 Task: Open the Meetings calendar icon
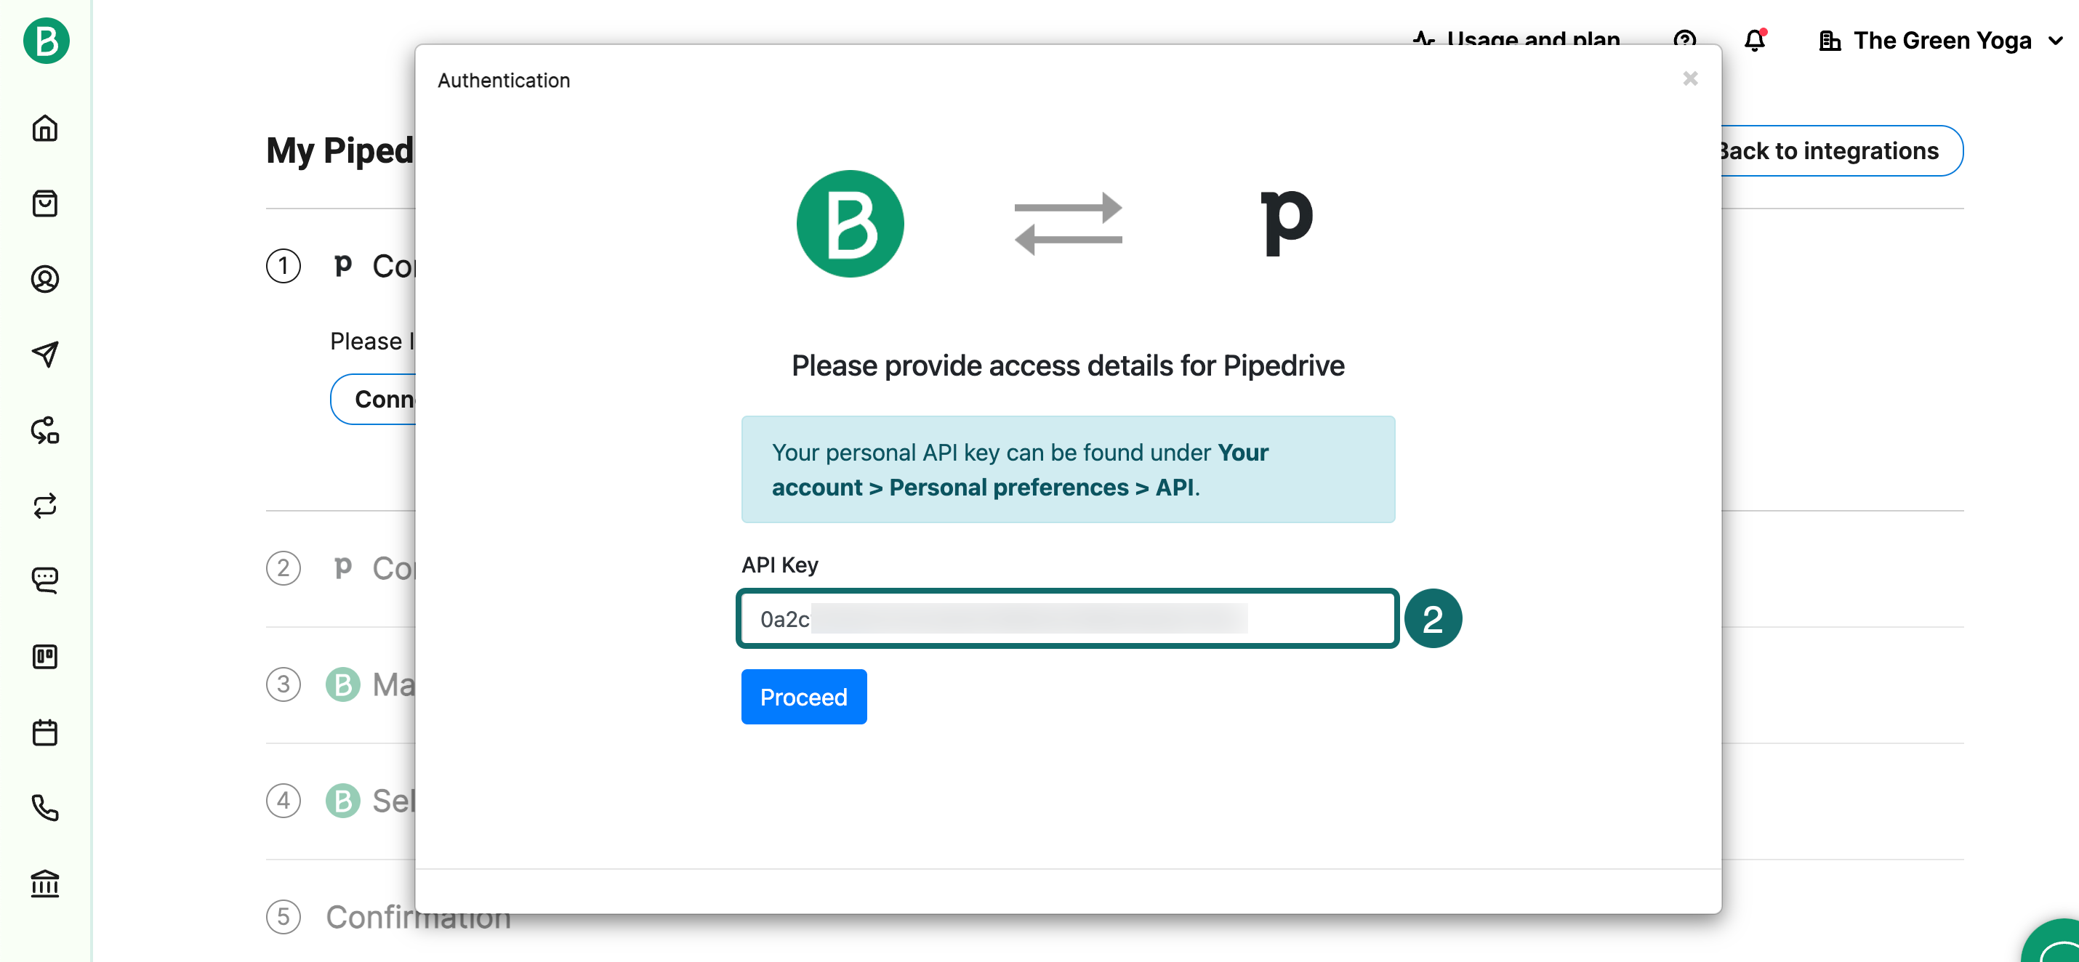pos(45,732)
